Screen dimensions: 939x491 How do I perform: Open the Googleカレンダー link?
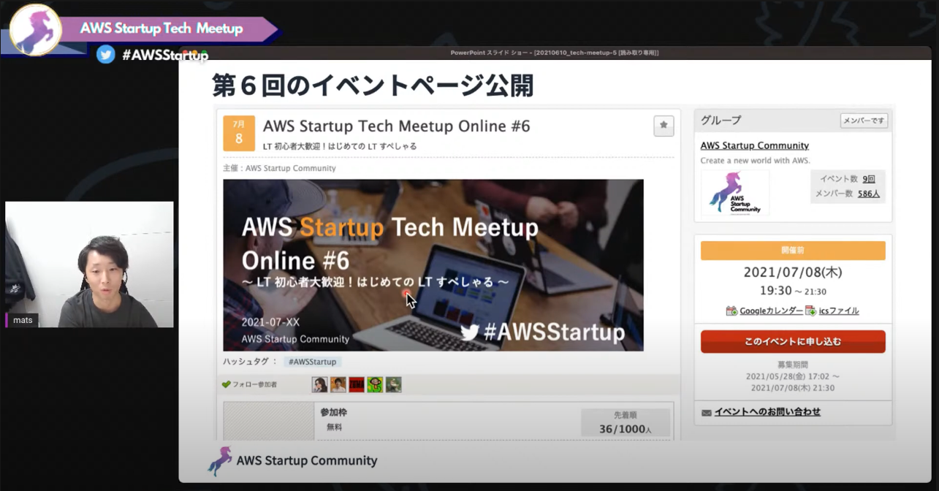pos(771,311)
